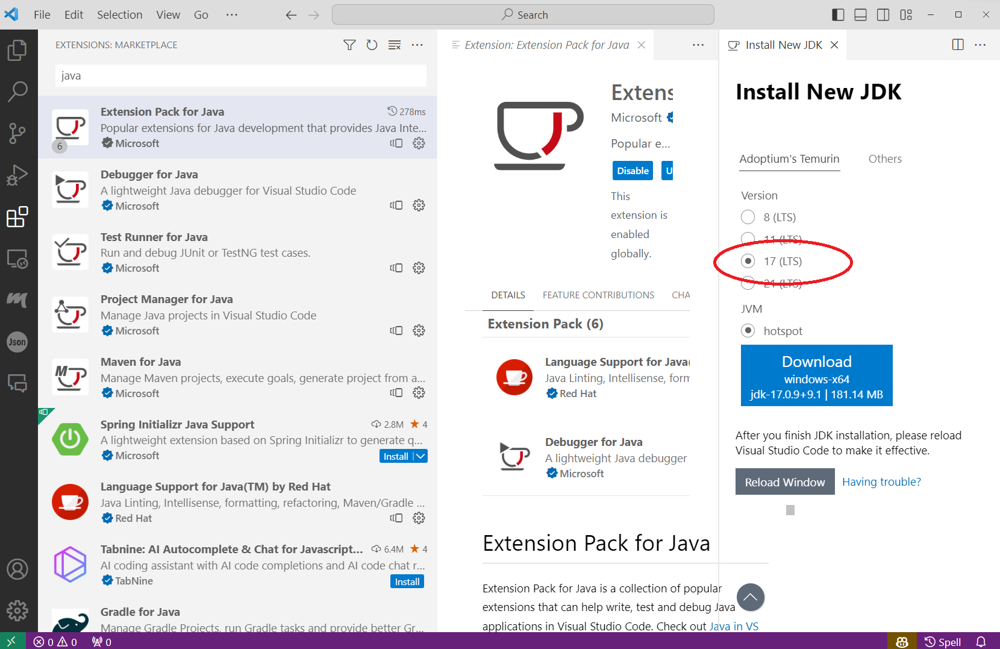Switch to Feature Contributions tab
1000x649 pixels.
click(598, 295)
